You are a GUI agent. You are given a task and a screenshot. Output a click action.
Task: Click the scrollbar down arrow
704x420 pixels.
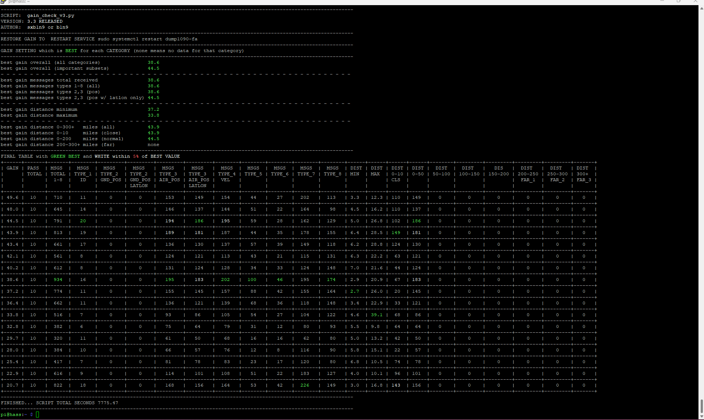click(x=701, y=416)
